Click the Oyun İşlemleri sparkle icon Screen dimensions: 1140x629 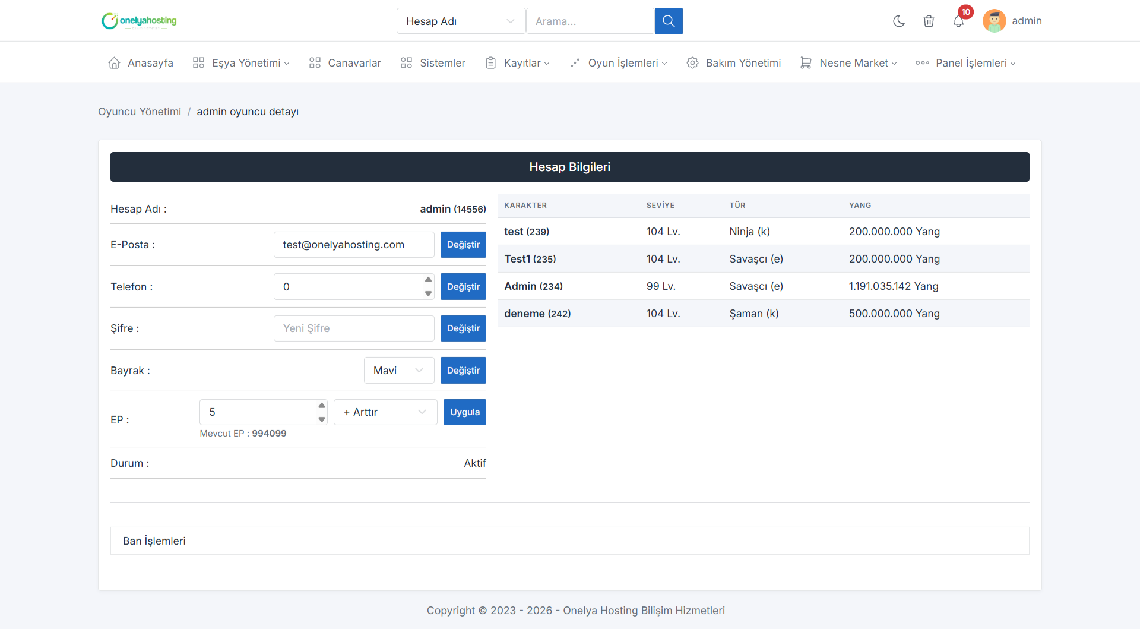(575, 63)
